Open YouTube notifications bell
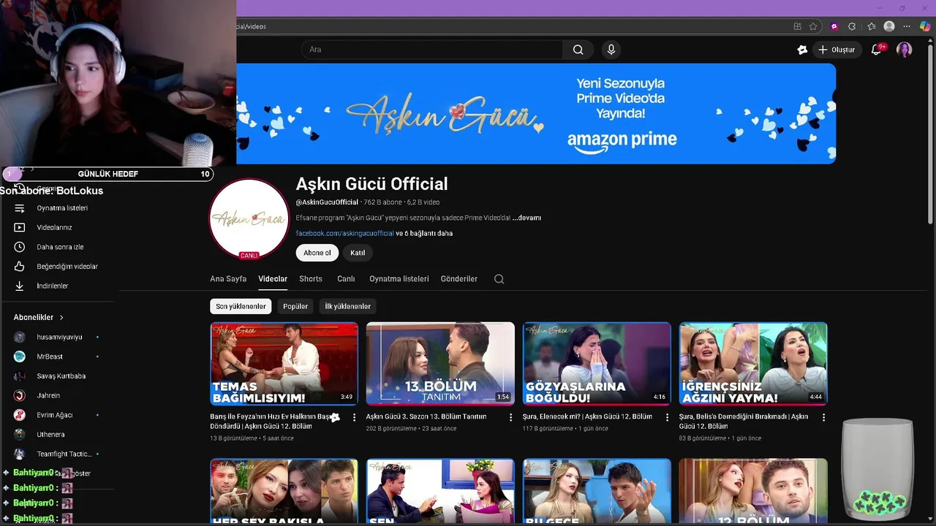The width and height of the screenshot is (936, 526). [x=876, y=50]
